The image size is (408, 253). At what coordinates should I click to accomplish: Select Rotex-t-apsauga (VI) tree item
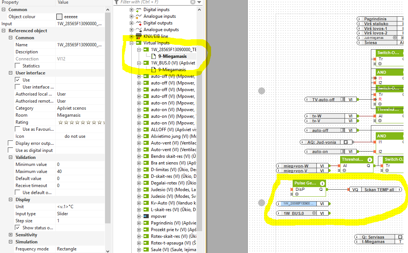[174, 243]
